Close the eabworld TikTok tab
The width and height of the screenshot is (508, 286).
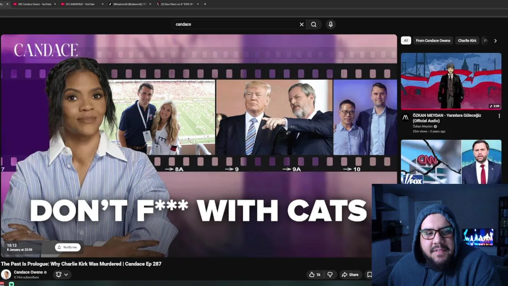[150, 4]
